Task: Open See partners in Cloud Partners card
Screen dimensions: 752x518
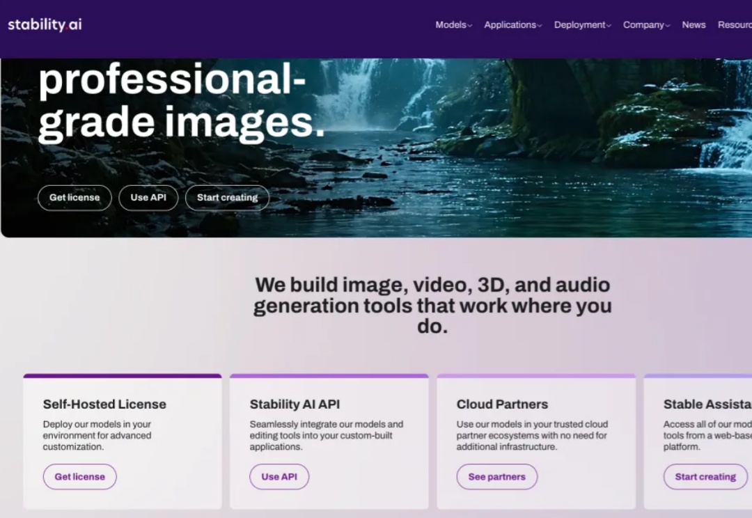Action: point(497,477)
